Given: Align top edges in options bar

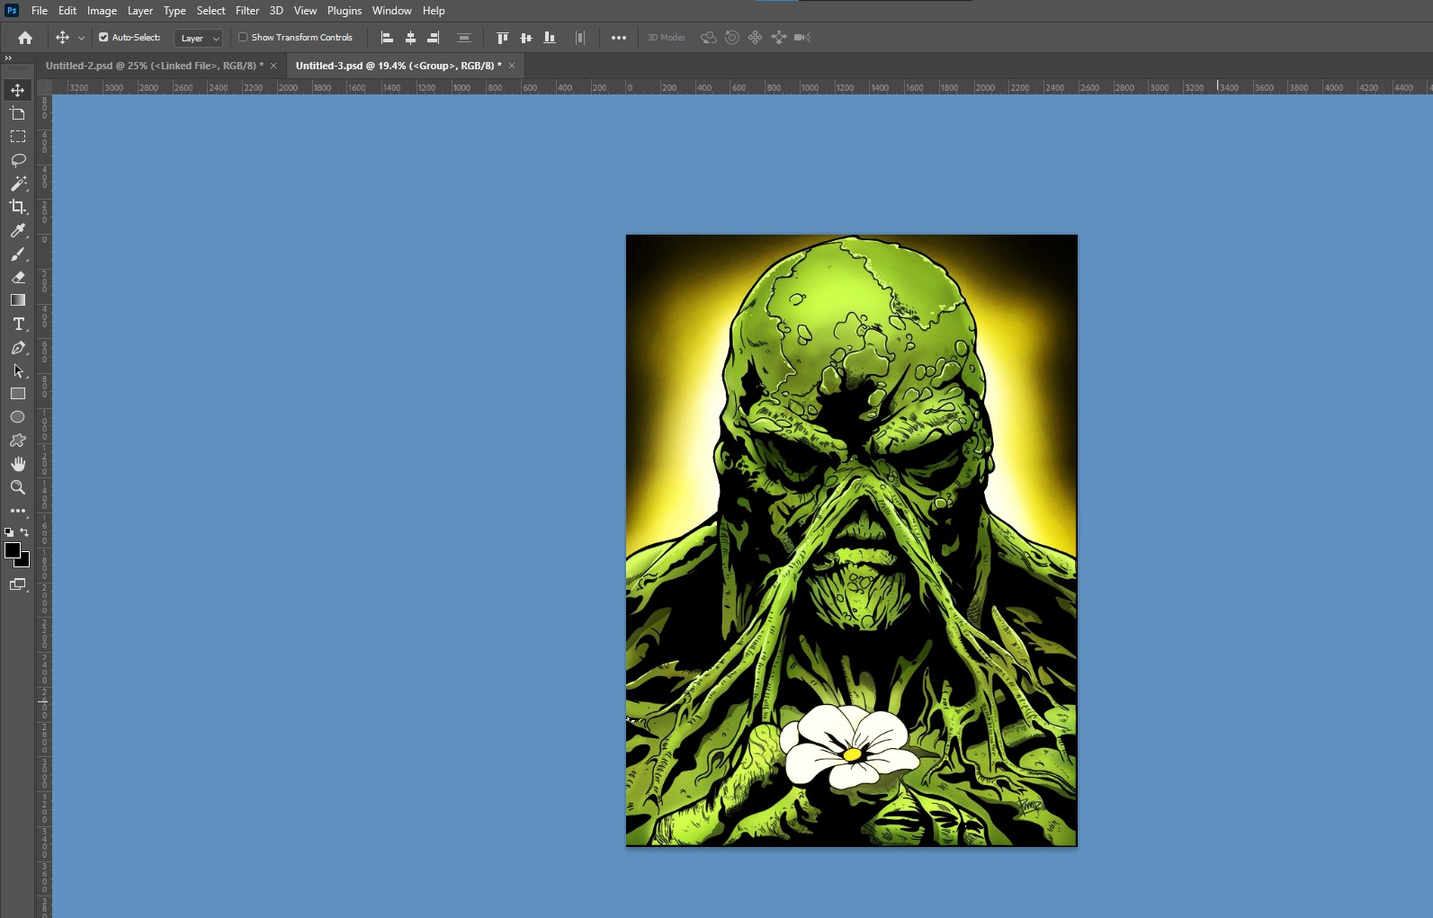Looking at the screenshot, I should pyautogui.click(x=503, y=38).
